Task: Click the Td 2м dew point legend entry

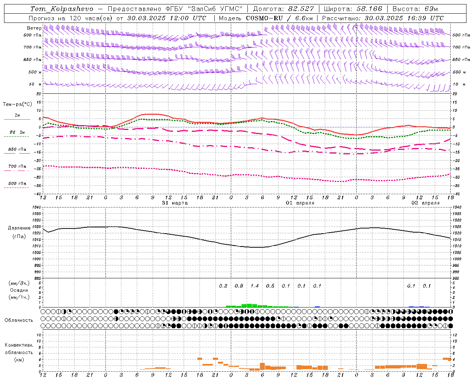Action: click(17, 132)
